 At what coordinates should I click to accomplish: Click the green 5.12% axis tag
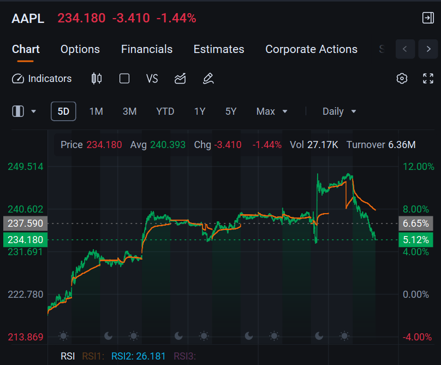point(416,240)
